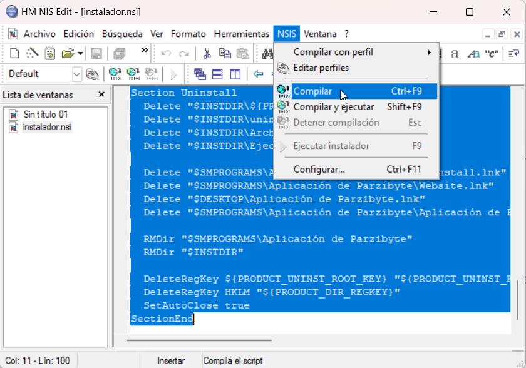
Task: Open the Herramientas menu
Action: click(242, 34)
